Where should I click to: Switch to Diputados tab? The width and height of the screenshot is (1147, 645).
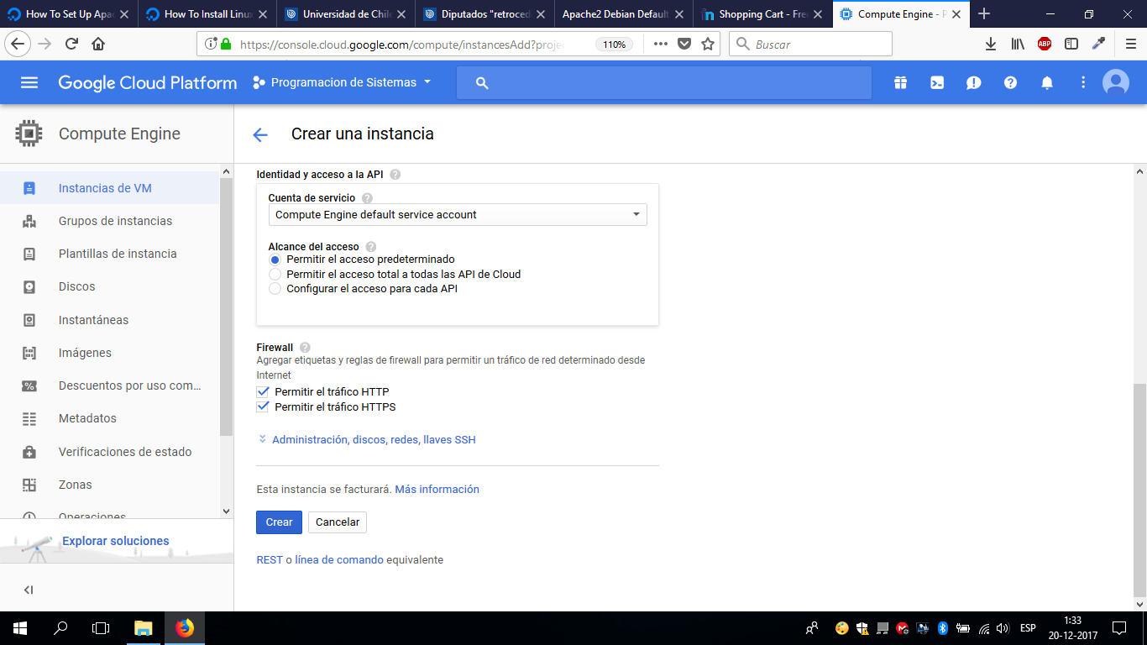click(x=485, y=14)
